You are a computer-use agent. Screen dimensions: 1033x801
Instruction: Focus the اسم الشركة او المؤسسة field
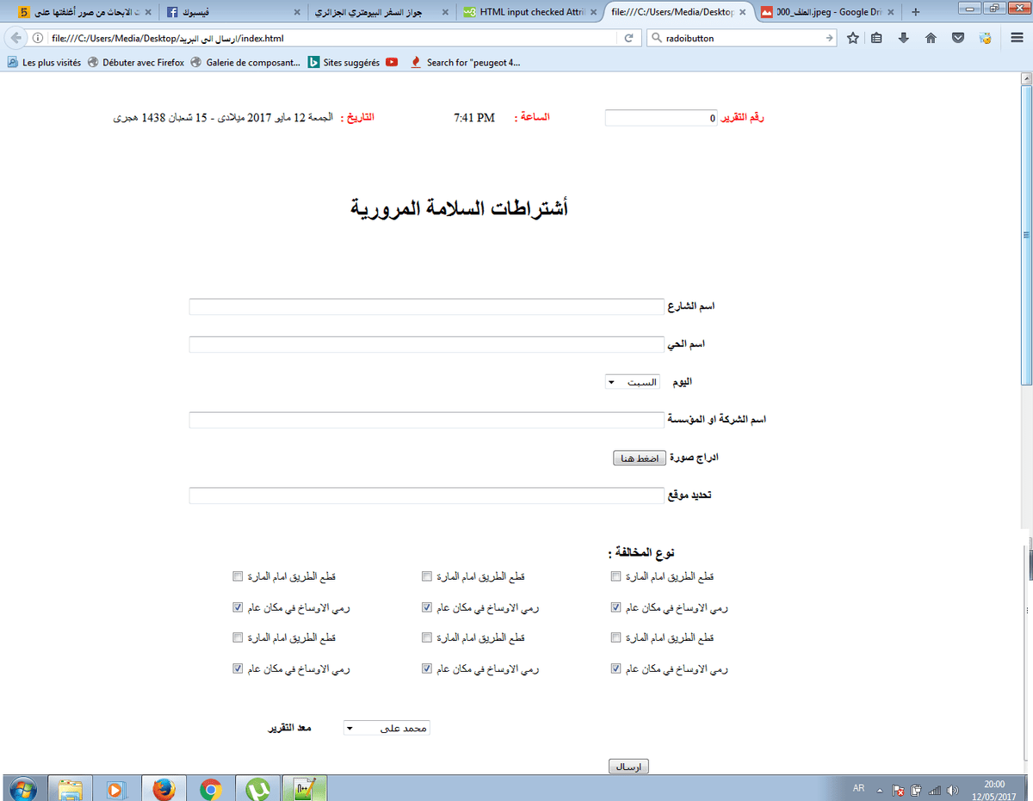(x=427, y=420)
